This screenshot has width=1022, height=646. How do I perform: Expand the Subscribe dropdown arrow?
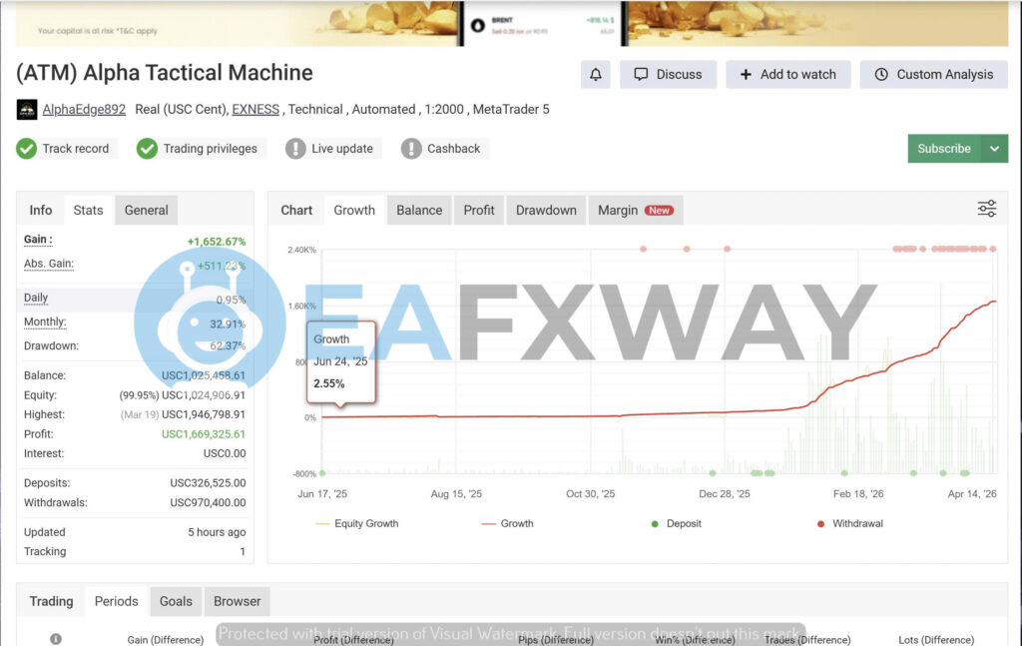pos(994,149)
